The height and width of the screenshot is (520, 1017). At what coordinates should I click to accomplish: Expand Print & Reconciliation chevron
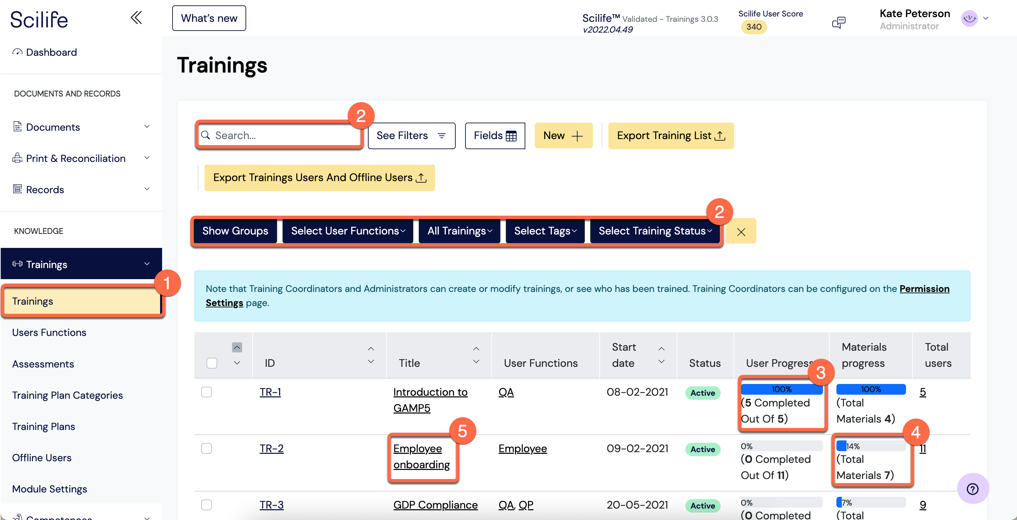pos(147,158)
